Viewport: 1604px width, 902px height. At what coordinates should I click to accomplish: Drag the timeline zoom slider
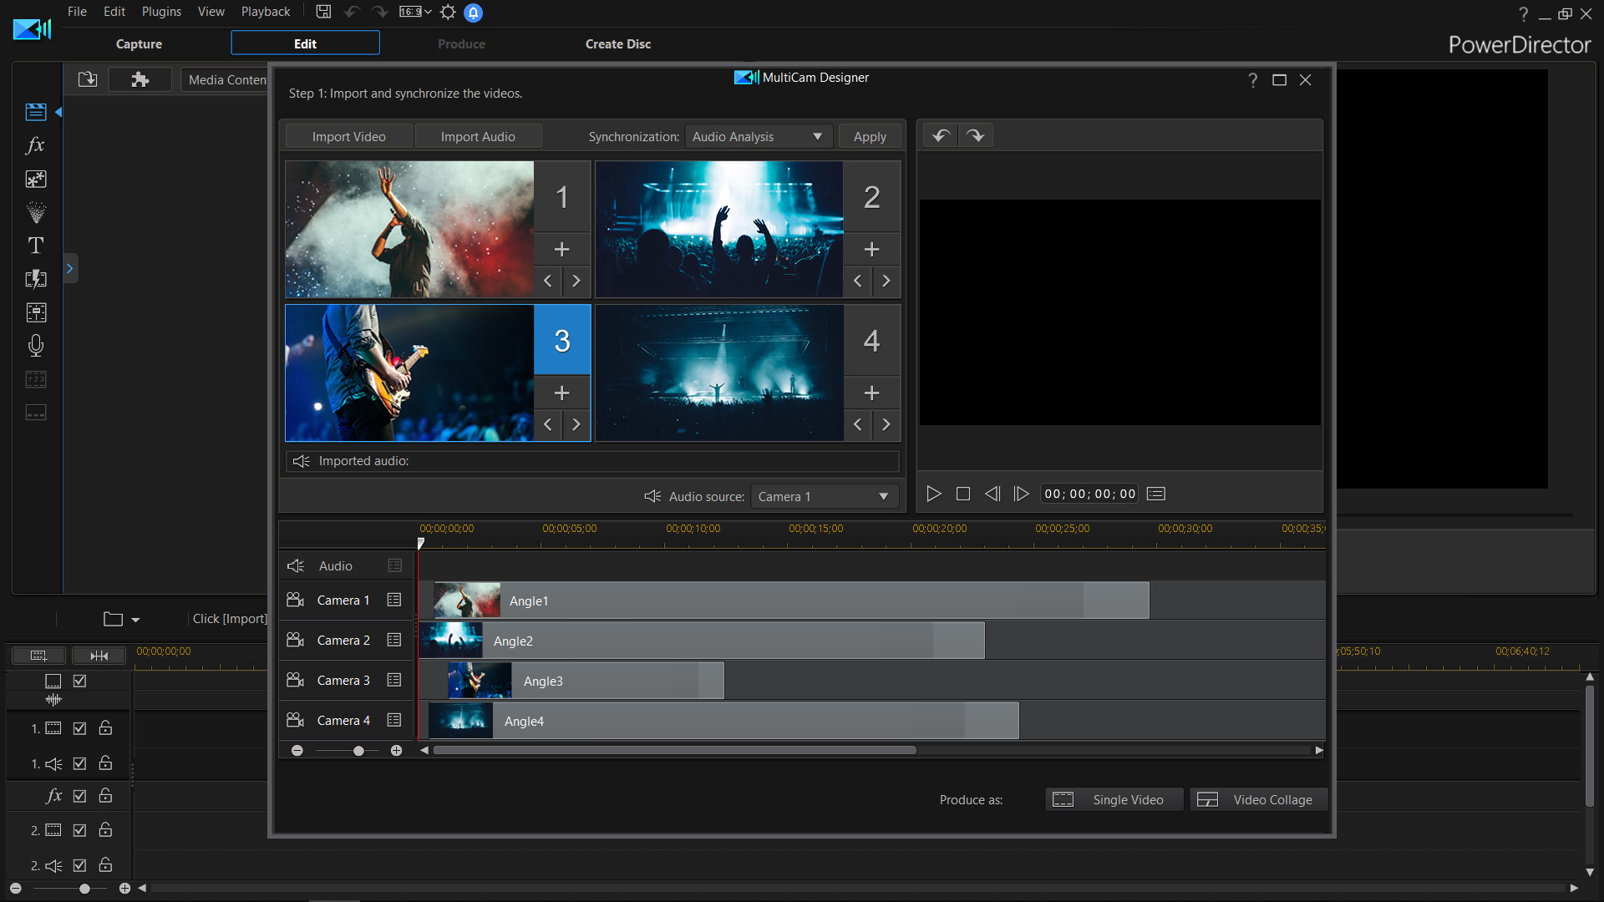click(358, 750)
